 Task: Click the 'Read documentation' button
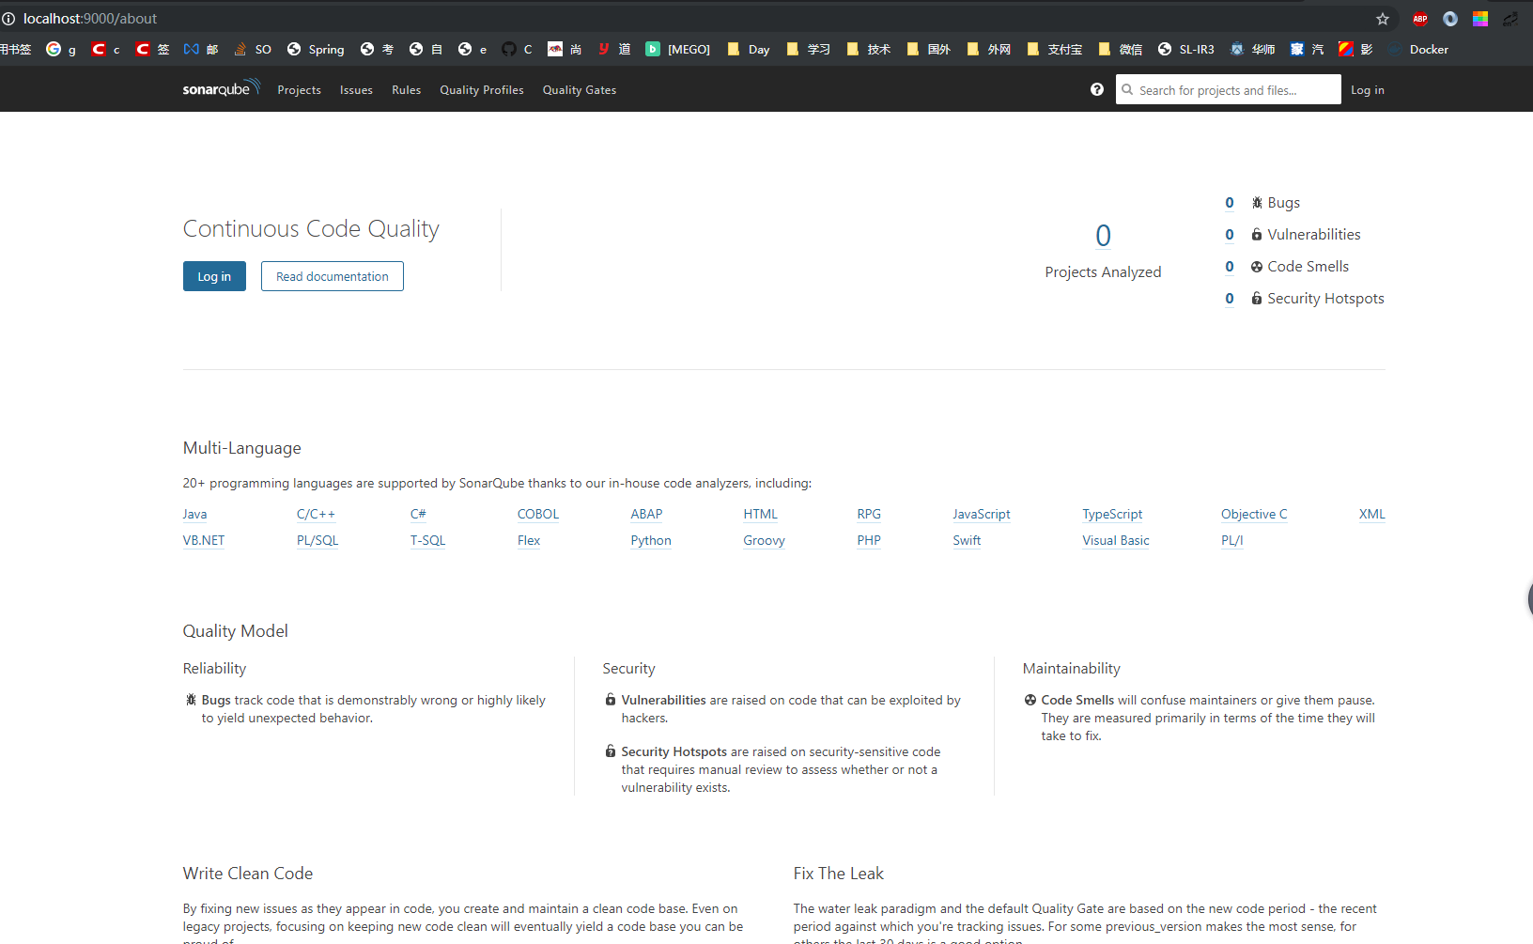click(x=333, y=276)
